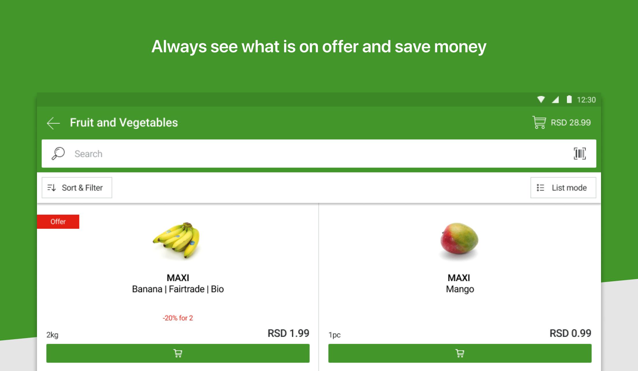Open Banana | Fairtrade | Bio product title
The image size is (638, 371).
pyautogui.click(x=178, y=289)
